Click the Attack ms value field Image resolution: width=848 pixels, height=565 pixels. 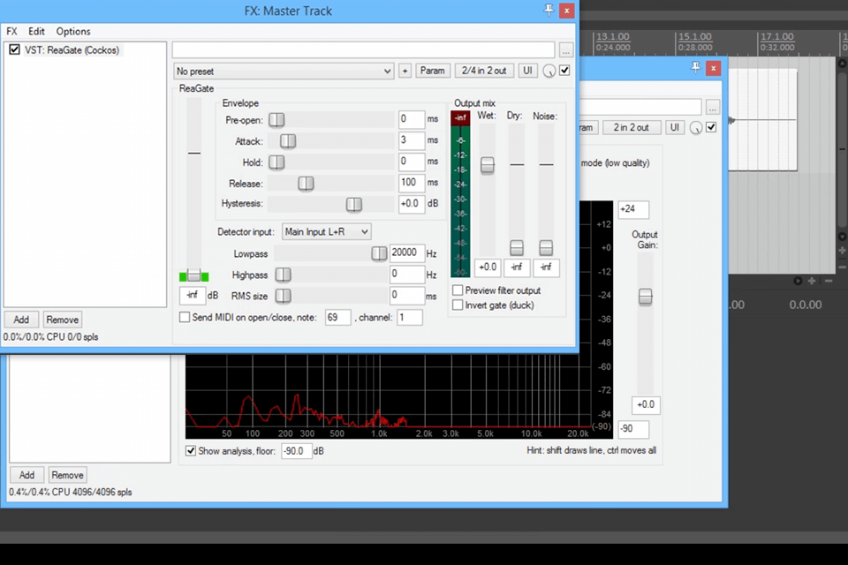pos(412,140)
